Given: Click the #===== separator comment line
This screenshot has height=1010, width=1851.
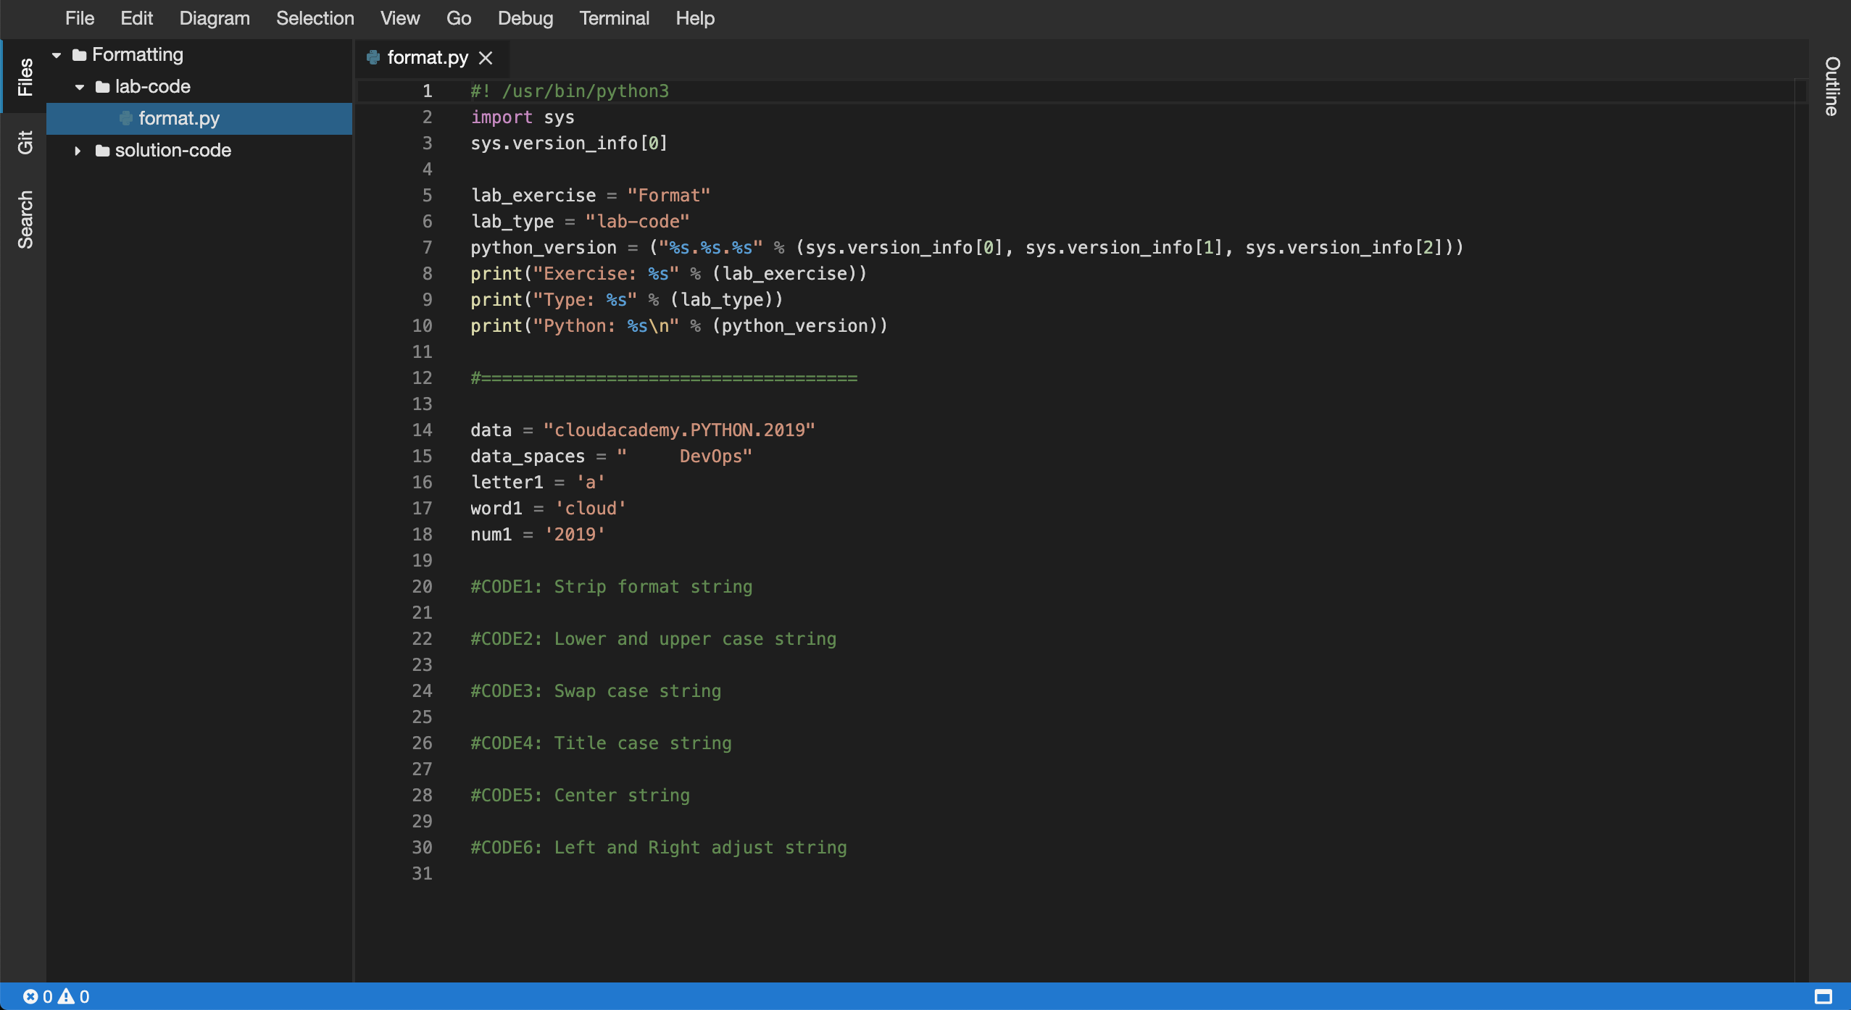Looking at the screenshot, I should pos(664,378).
